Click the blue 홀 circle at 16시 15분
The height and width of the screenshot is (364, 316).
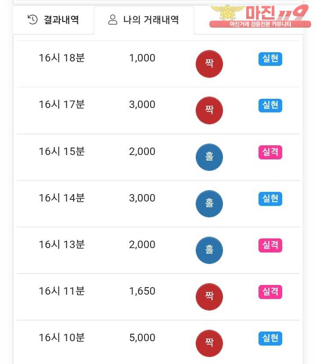click(x=209, y=157)
